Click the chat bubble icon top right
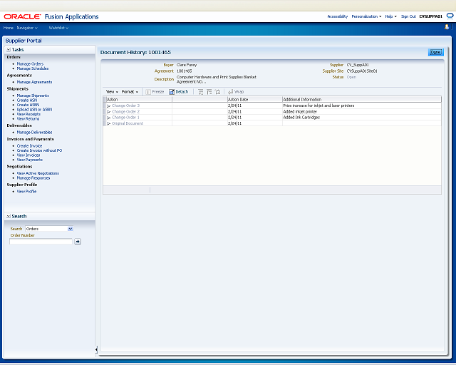 tap(450, 16)
